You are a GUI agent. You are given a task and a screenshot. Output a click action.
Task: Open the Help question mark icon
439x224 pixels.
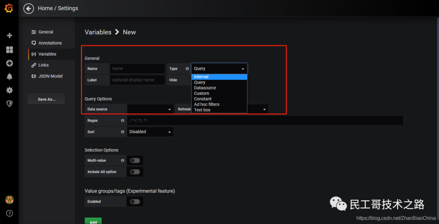click(x=9, y=213)
